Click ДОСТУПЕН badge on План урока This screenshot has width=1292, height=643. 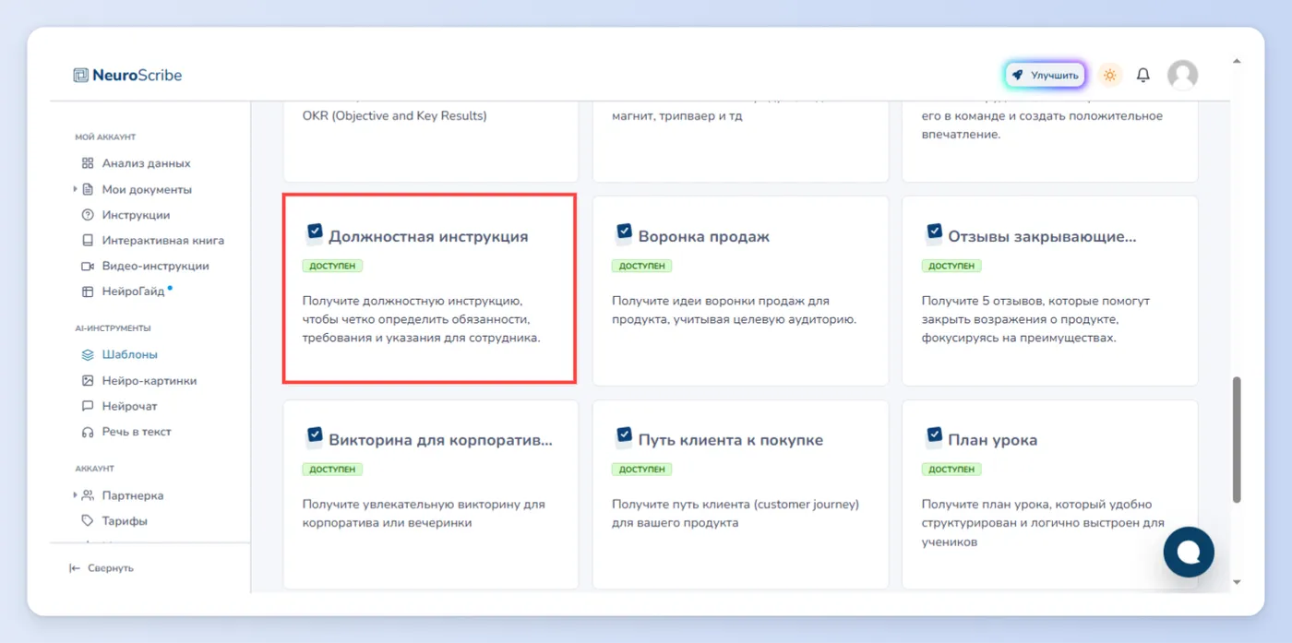click(951, 470)
